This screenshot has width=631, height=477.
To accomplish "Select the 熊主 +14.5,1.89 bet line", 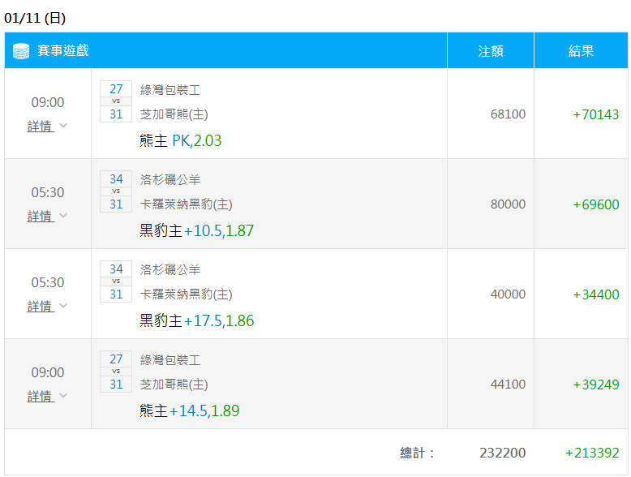I will coord(189,411).
